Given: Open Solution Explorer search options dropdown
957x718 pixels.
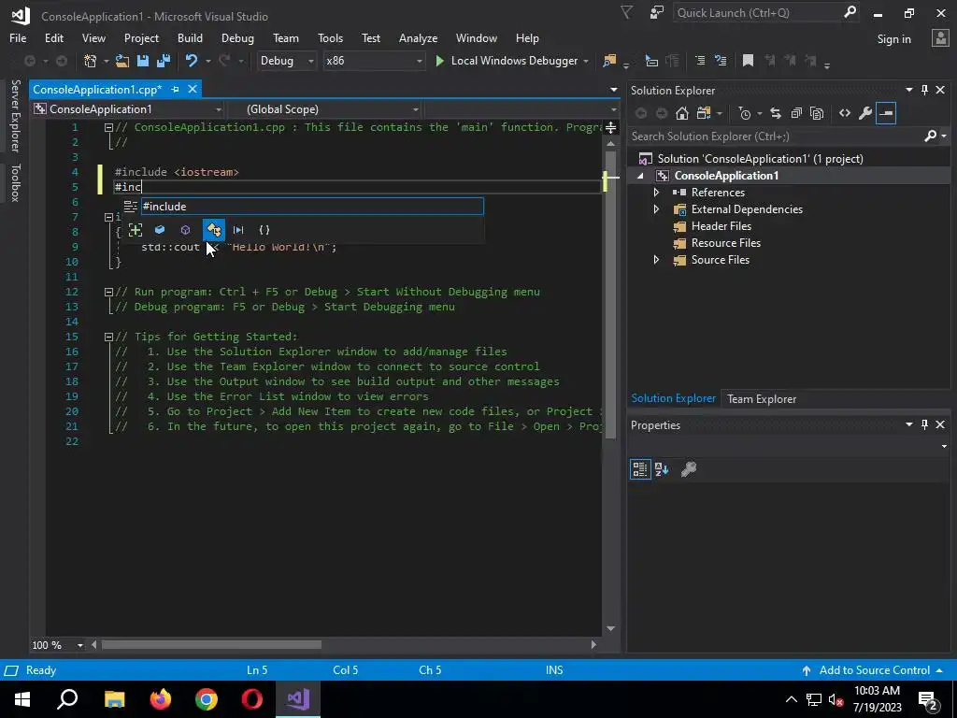Looking at the screenshot, I should tap(944, 136).
